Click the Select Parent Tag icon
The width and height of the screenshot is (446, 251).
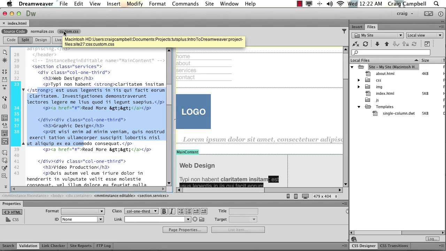pos(5,99)
